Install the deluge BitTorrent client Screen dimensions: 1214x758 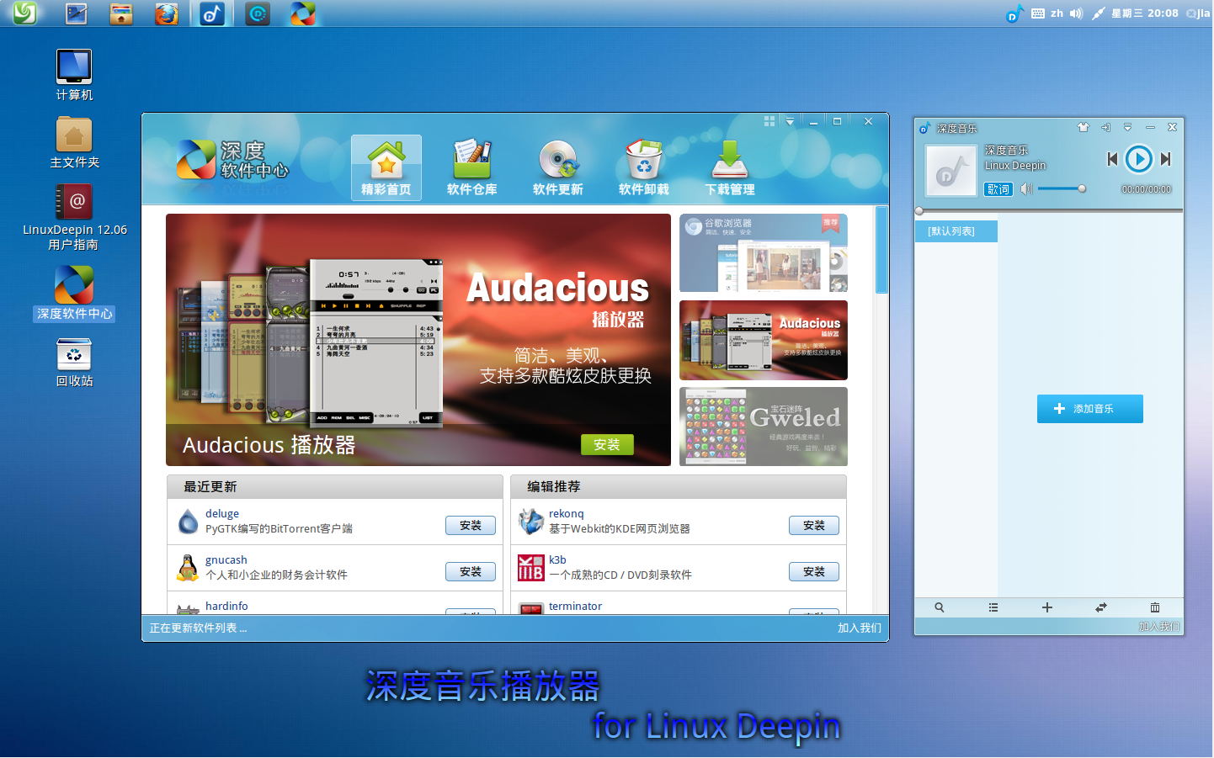click(x=471, y=526)
